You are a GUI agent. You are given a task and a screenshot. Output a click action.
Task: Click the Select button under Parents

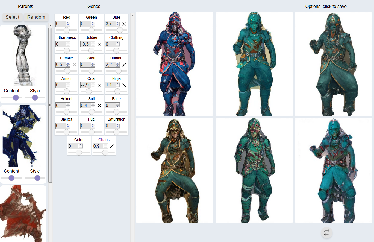coord(13,17)
